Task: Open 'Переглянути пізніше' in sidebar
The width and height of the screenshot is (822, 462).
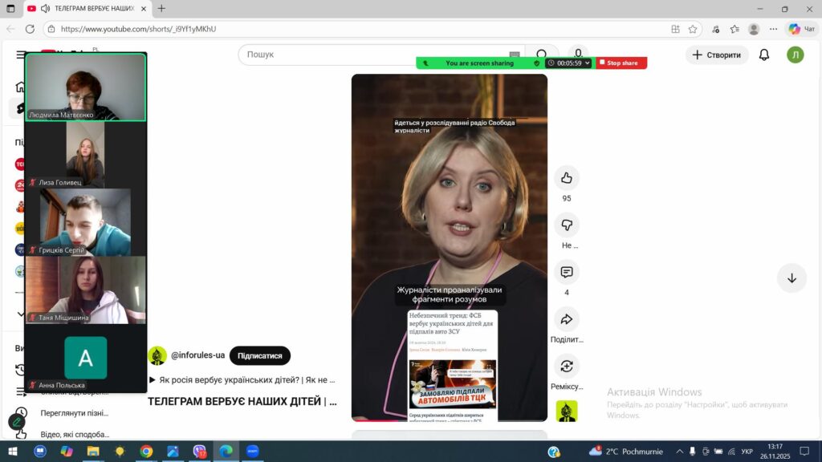Action: pyautogui.click(x=74, y=413)
